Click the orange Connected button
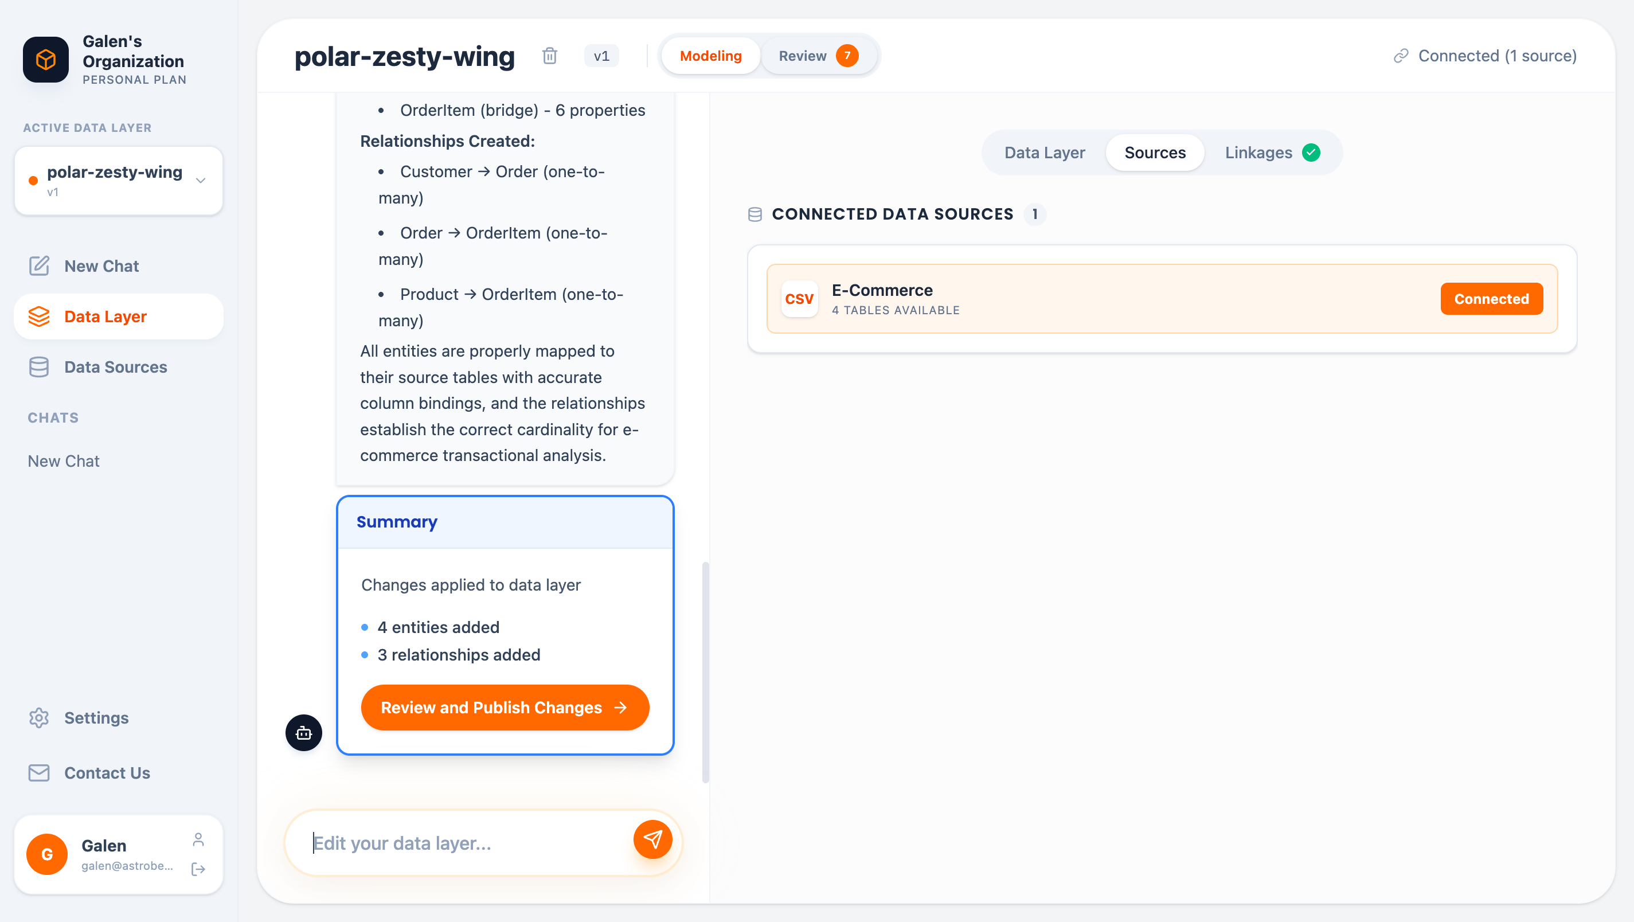The height and width of the screenshot is (922, 1634). point(1491,299)
